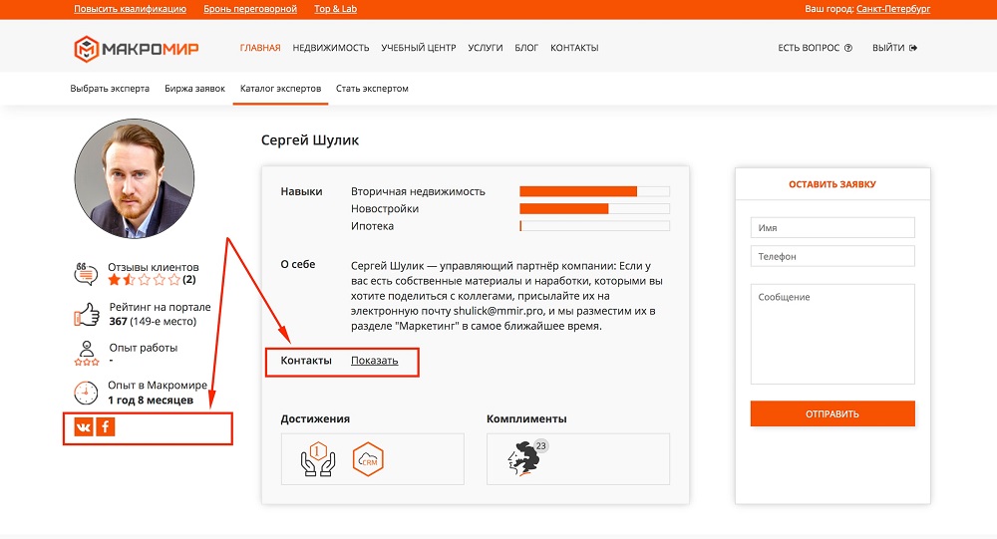Click the logout arrow icon beside Выйти

click(913, 48)
